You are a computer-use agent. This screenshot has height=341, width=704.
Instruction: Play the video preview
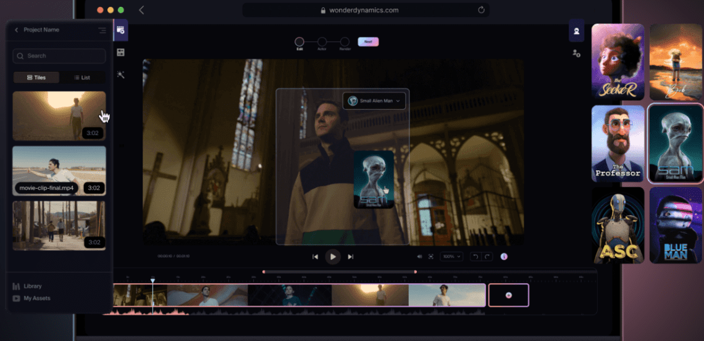333,257
